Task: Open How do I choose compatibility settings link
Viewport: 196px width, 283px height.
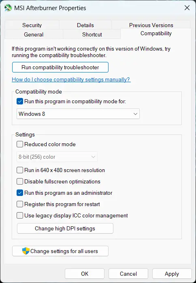Action: [x=71, y=79]
